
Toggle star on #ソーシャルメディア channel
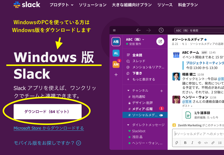(206, 40)
